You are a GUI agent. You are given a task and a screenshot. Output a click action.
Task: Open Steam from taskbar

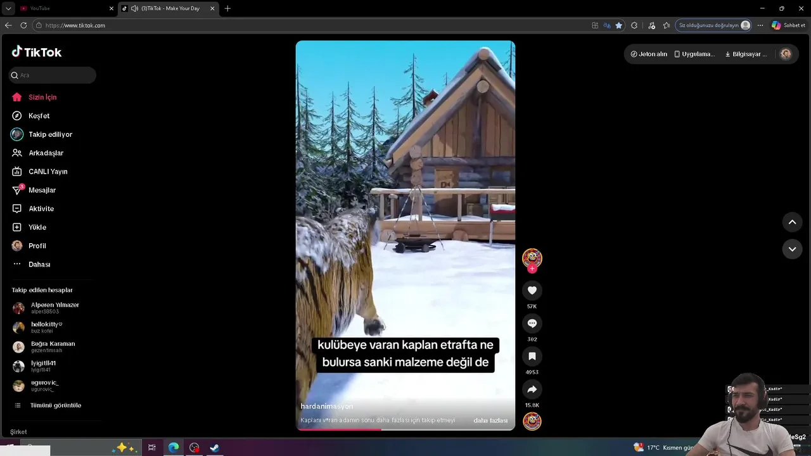215,448
